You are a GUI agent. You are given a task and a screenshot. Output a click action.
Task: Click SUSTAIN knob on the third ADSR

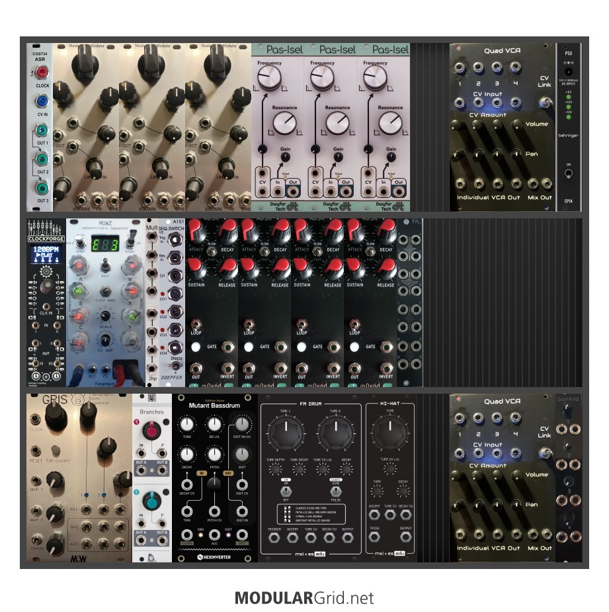pyautogui.click(x=302, y=269)
